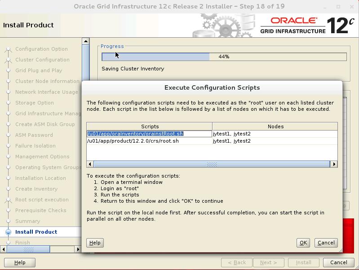359x270 pixels.
Task: Select Installation Location step
Action: click(40, 178)
